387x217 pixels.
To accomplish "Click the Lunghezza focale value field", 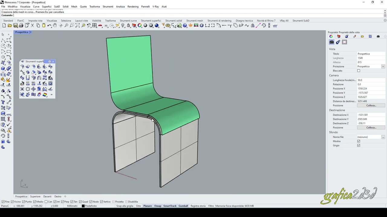I will click(x=371, y=80).
